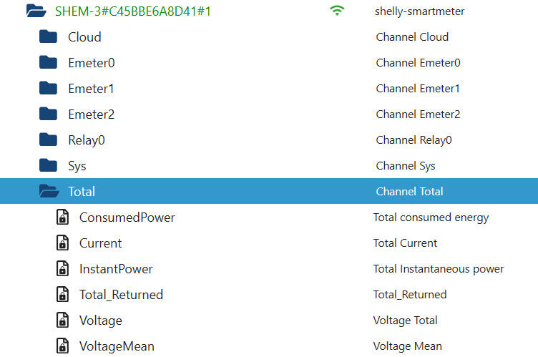Viewport: 538px width, 357px height.
Task: Click the Voltage Total description
Action: [x=405, y=321]
